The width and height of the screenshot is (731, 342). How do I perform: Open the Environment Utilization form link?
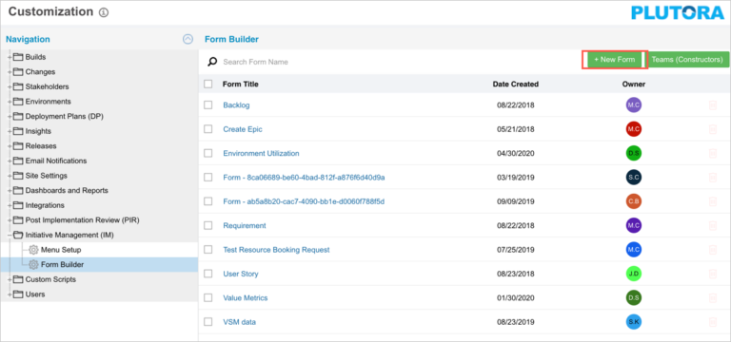tap(261, 154)
